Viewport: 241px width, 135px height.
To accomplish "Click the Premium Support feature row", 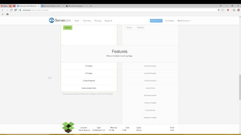I will (150, 103).
